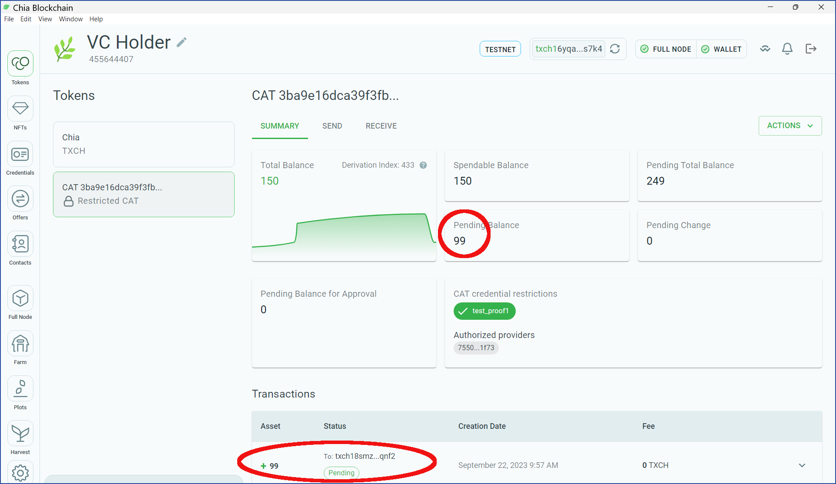Switch to the SUMMARY tab
Screen dimensions: 836x484
click(x=280, y=126)
